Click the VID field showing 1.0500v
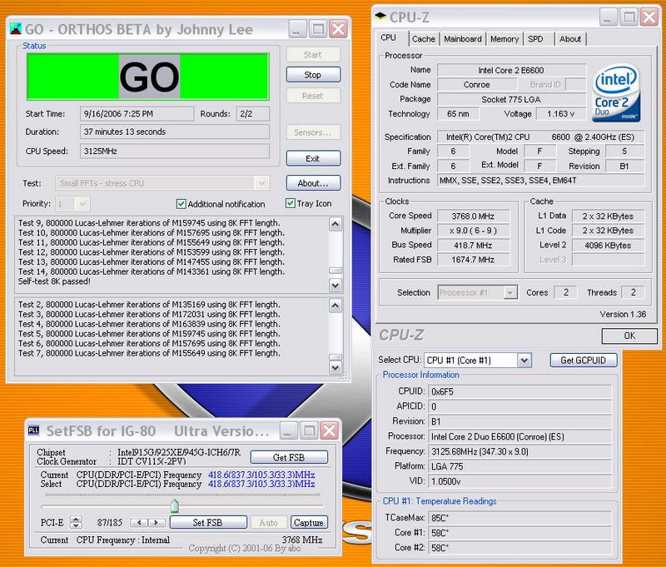This screenshot has height=567, width=666. (x=519, y=481)
